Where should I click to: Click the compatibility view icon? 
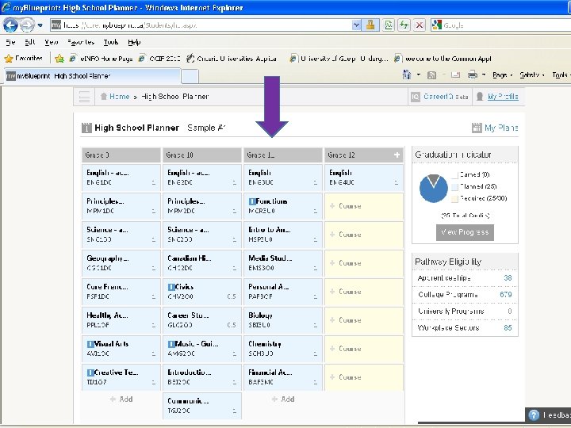tap(388, 25)
